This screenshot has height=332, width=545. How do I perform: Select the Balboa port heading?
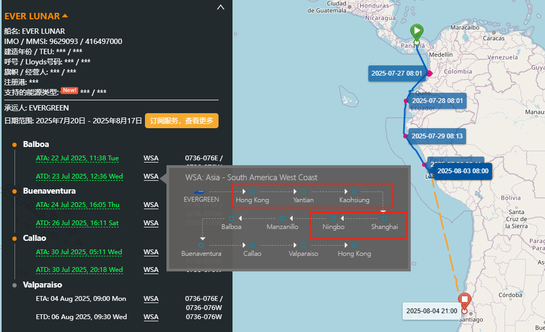point(36,144)
